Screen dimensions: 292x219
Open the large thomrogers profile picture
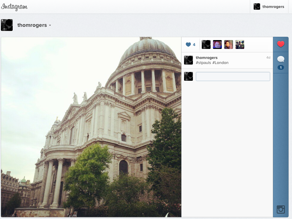click(7, 25)
